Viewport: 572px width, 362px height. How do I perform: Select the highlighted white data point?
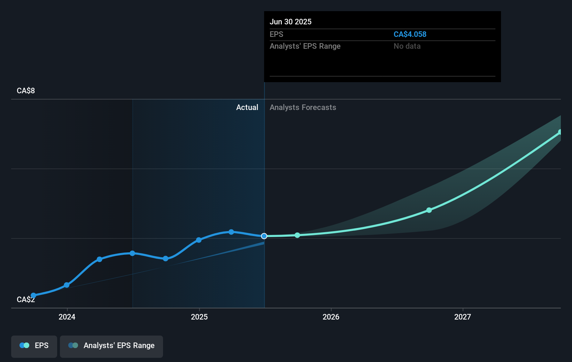264,236
